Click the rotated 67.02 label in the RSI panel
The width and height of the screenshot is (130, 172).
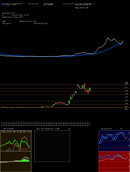(126, 159)
